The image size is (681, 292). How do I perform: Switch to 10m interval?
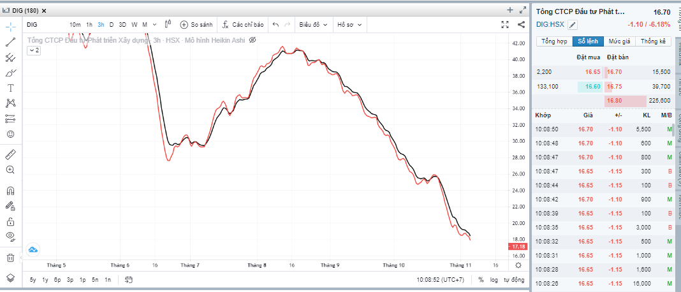point(75,25)
